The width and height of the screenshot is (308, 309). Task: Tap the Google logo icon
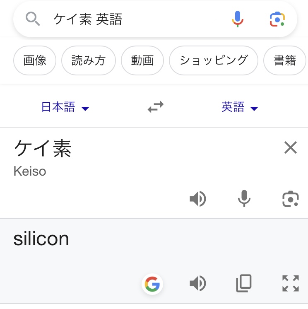(x=152, y=284)
